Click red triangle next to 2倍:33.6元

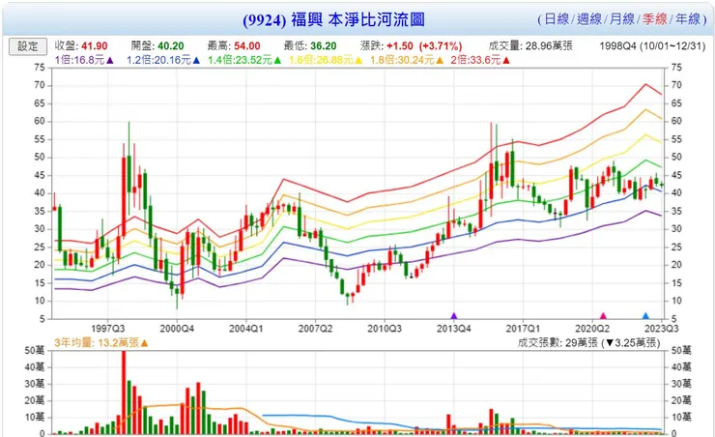(506, 60)
